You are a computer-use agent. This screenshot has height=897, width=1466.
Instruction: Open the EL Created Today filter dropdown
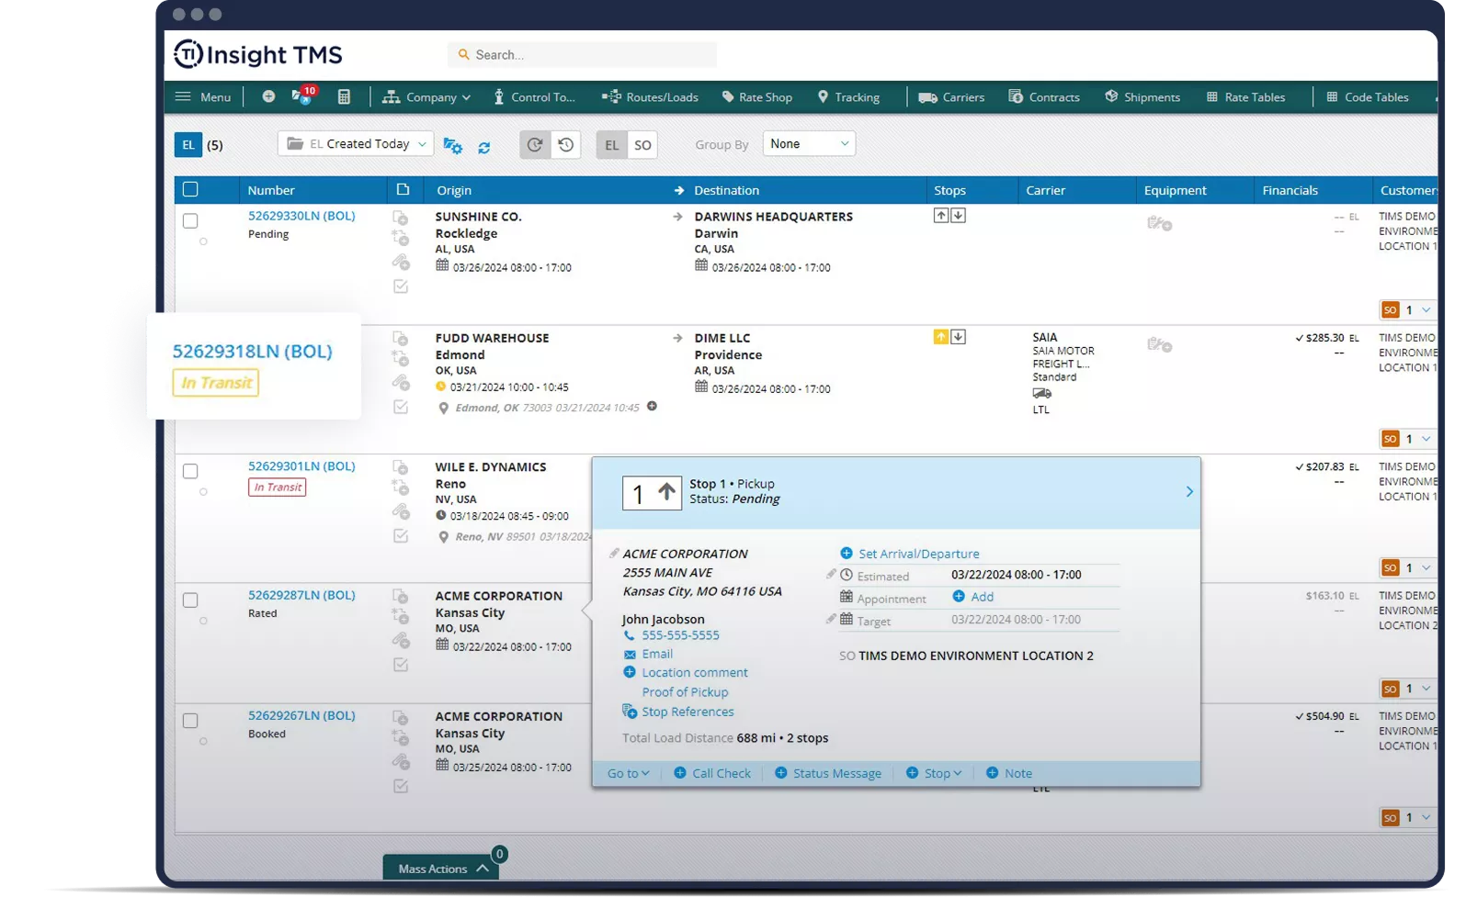(356, 144)
